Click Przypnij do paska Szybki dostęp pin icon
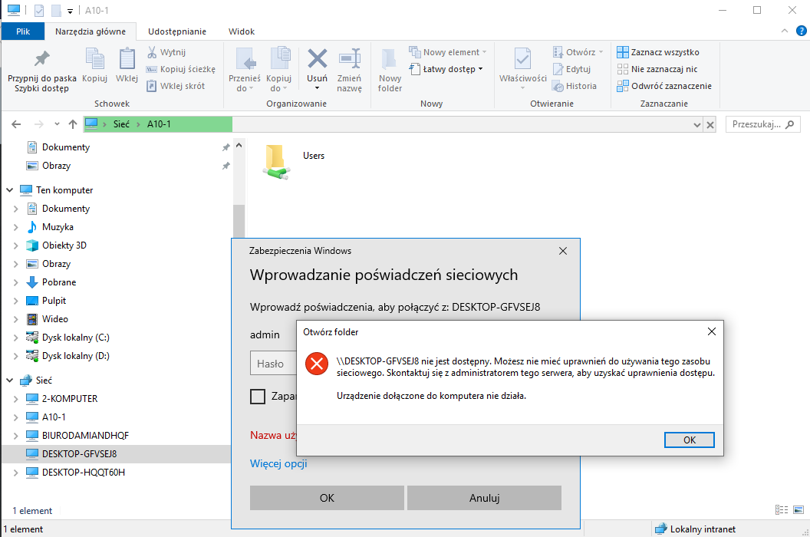810x537 pixels. (x=42, y=58)
